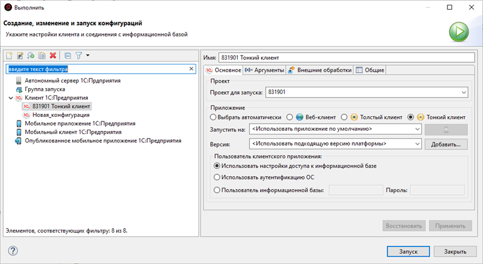This screenshot has width=483, height=264.
Task: Click the Запуск button
Action: tap(409, 251)
